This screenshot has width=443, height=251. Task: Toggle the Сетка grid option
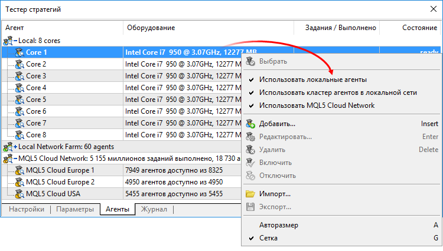(x=268, y=238)
